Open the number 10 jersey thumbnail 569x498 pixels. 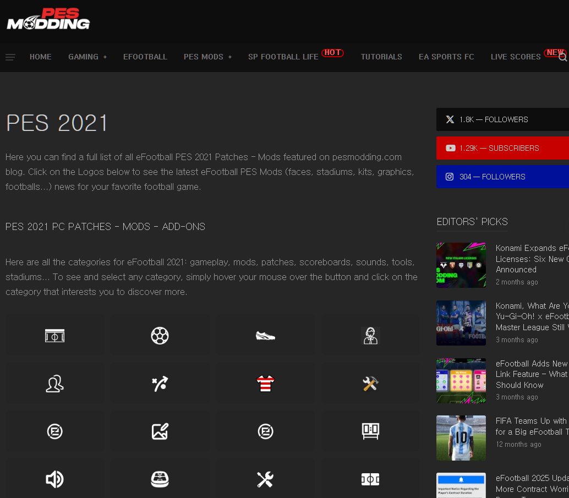pyautogui.click(x=461, y=438)
